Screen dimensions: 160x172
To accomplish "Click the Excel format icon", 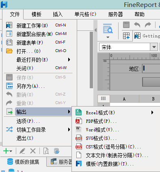I will coord(79,112).
